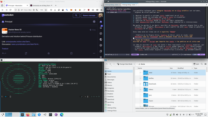The image size is (208, 117).
Task: Open Mastodon search in Firefox
Action: pyautogui.click(x=76, y=15)
